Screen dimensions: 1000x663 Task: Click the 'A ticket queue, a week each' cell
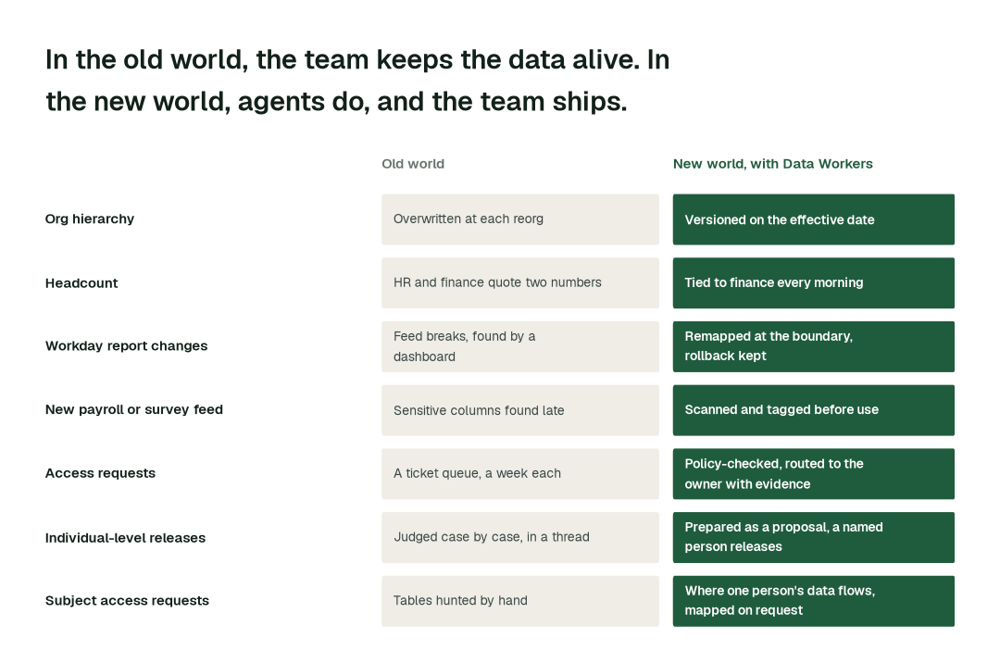click(519, 474)
